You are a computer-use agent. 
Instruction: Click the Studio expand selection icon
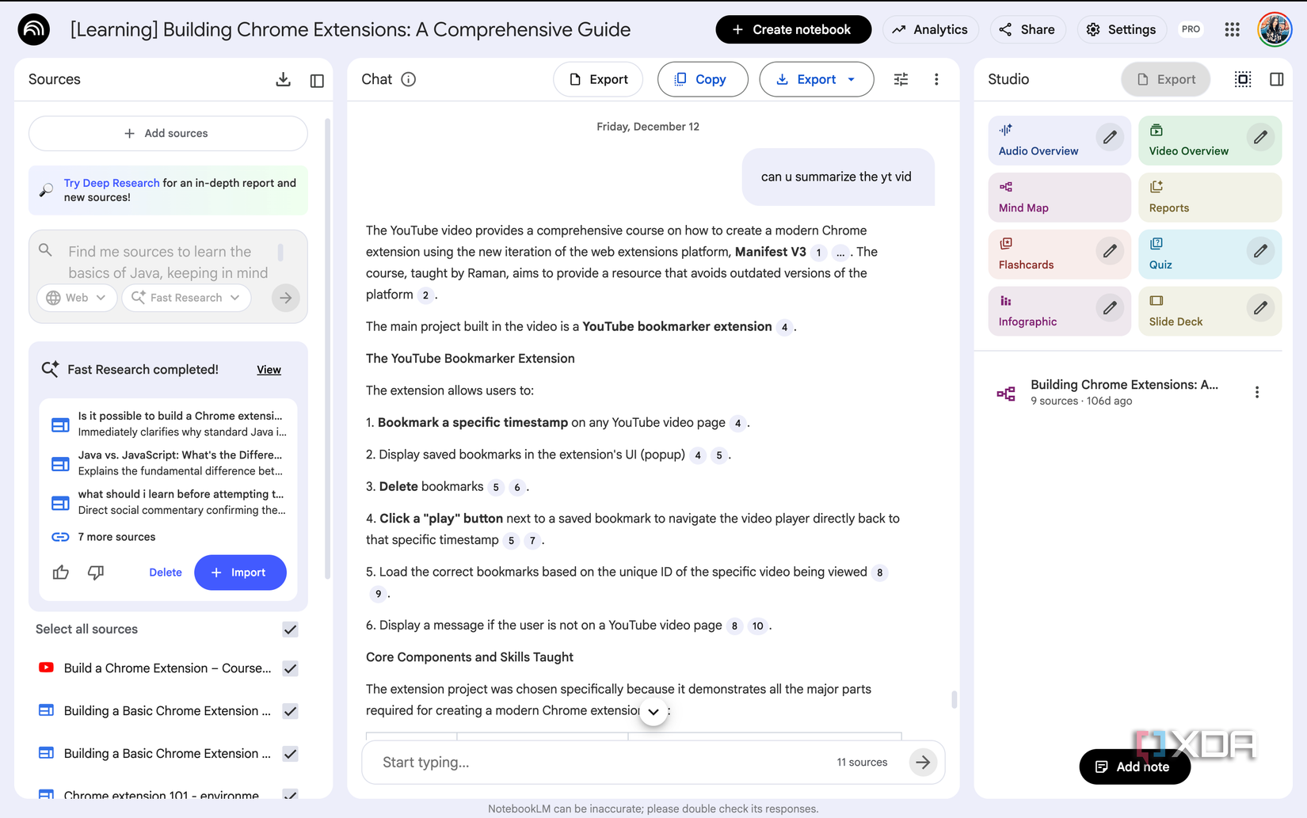click(1243, 79)
